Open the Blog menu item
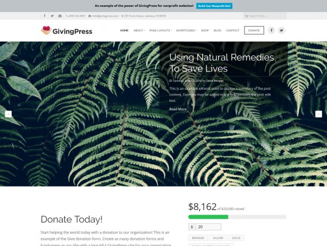The height and width of the screenshot is (246, 327). 217,30
